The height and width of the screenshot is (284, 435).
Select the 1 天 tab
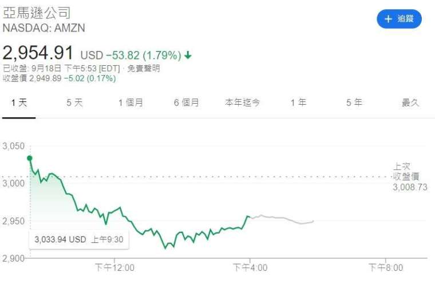point(19,103)
